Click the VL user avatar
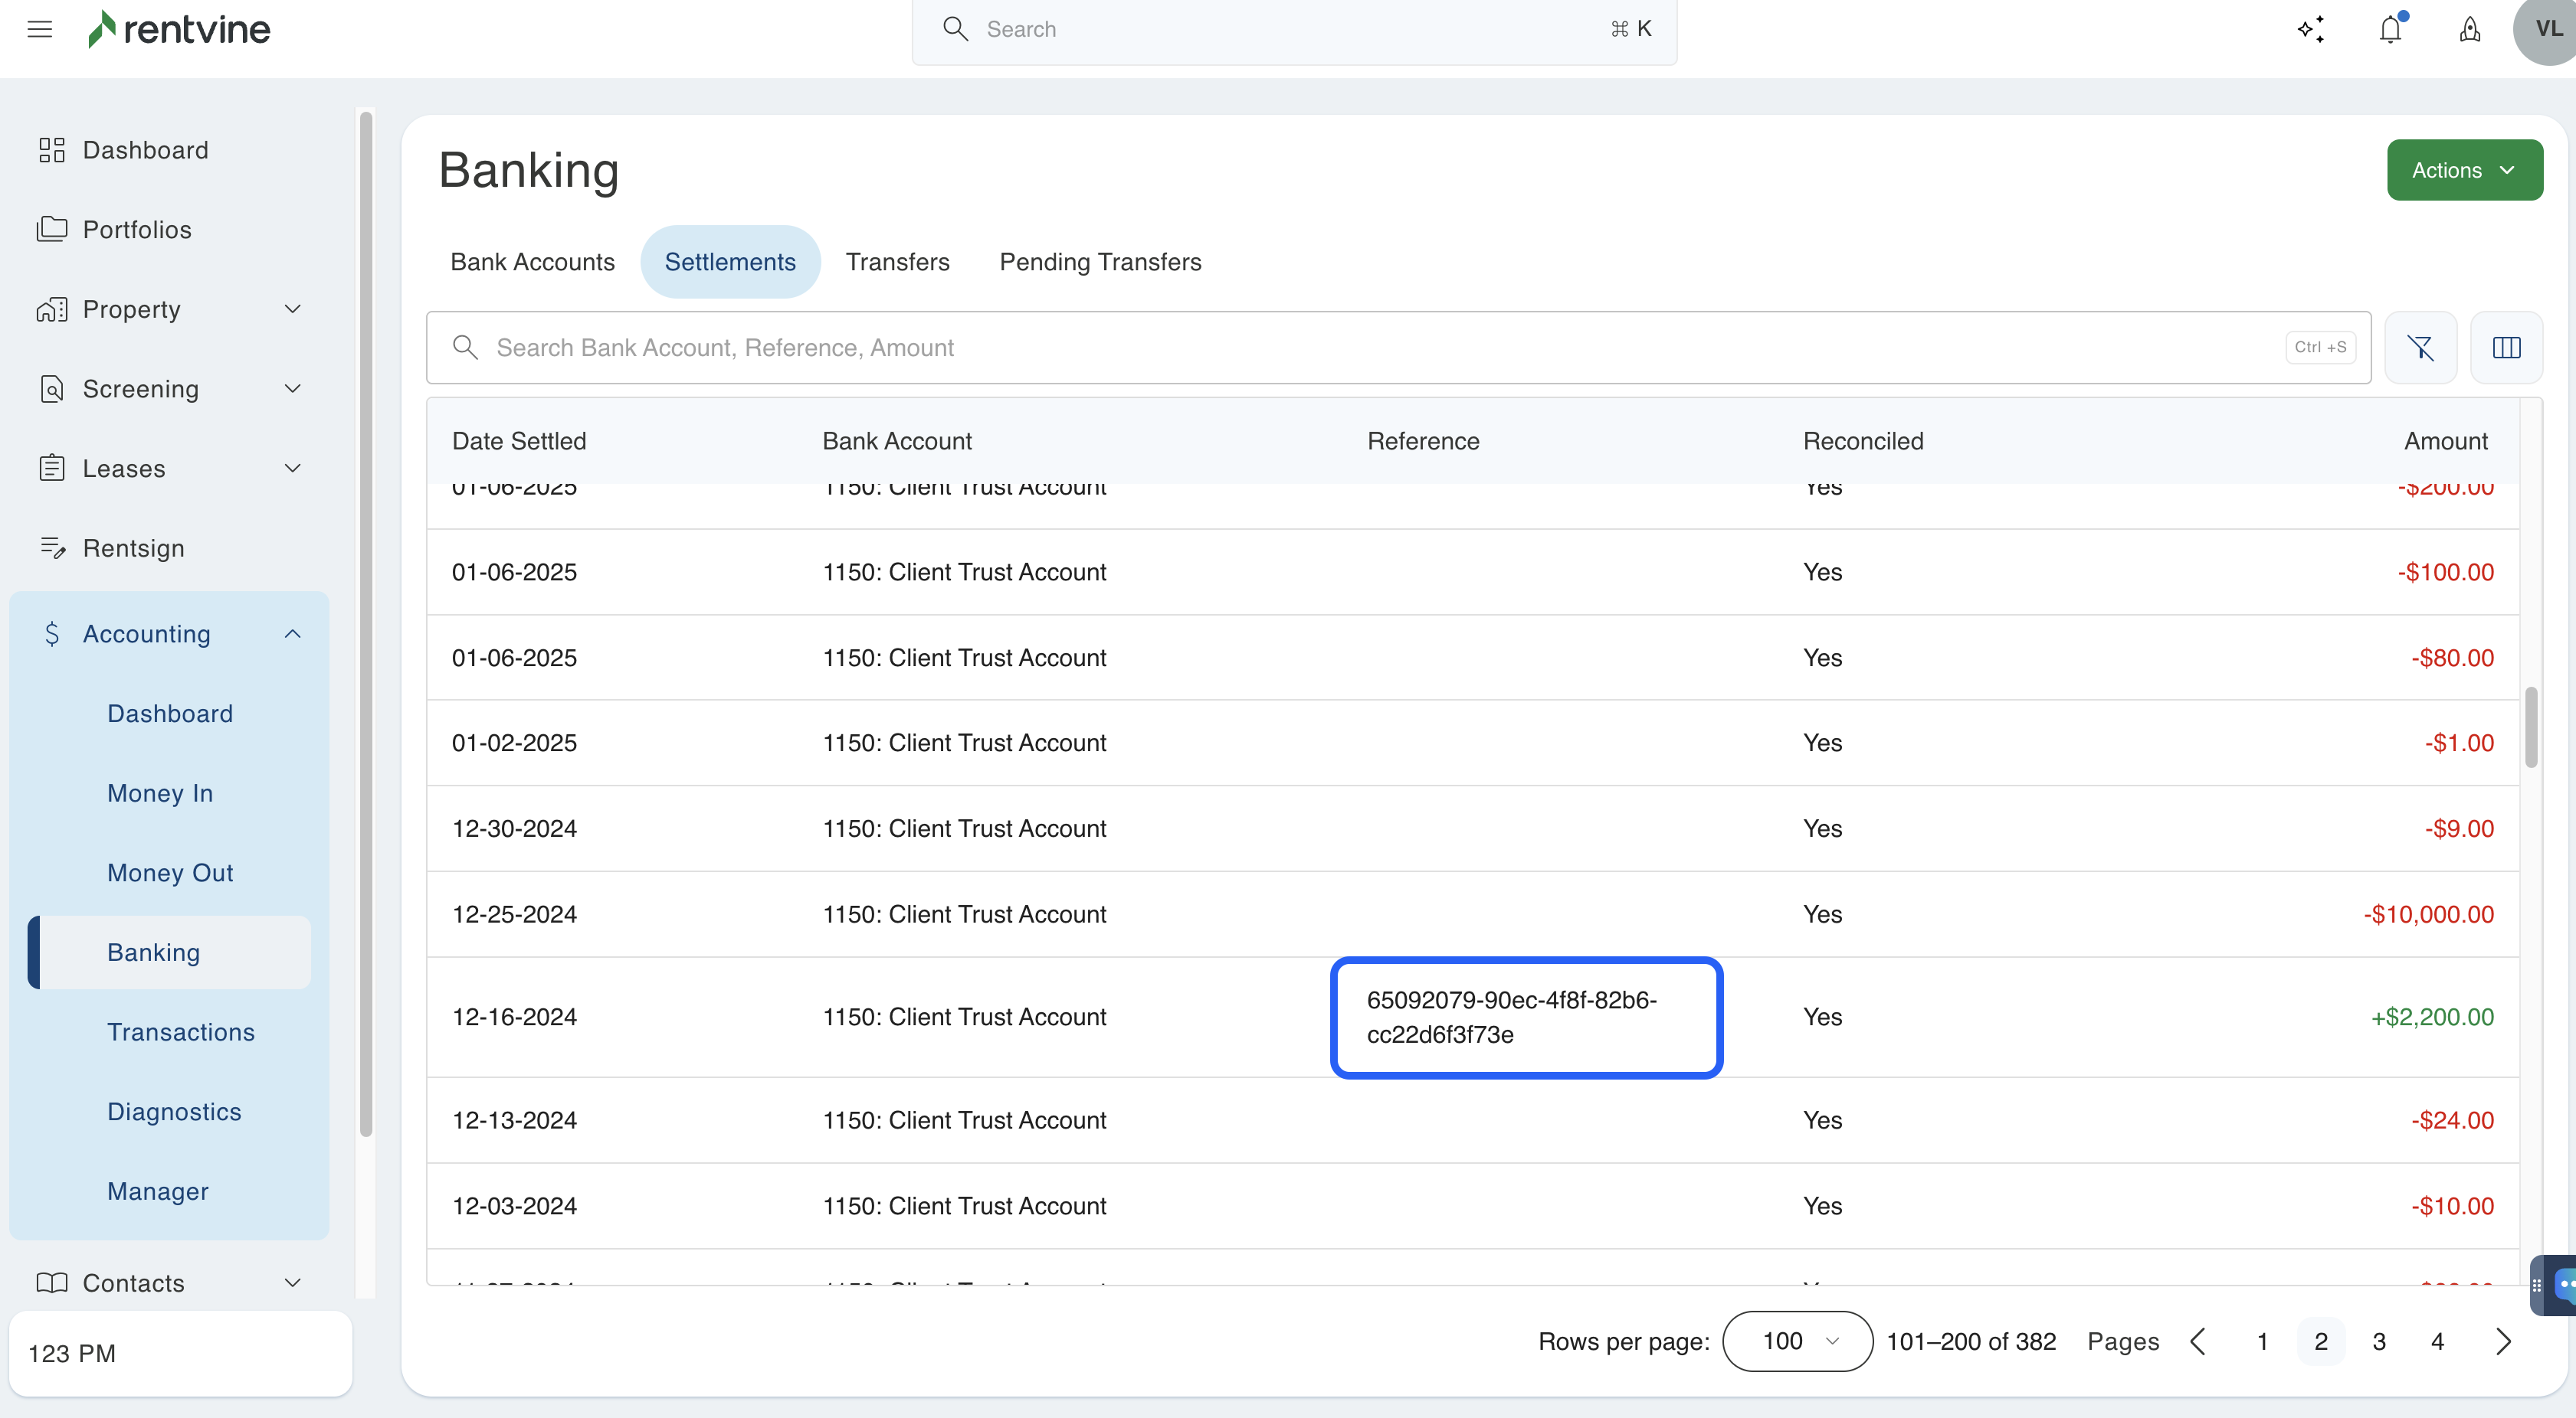The width and height of the screenshot is (2576, 1418). click(x=2546, y=29)
